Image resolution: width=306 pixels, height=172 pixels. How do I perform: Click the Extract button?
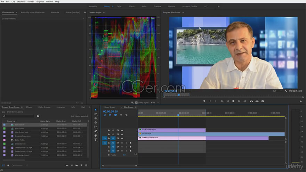[x=257, y=101]
